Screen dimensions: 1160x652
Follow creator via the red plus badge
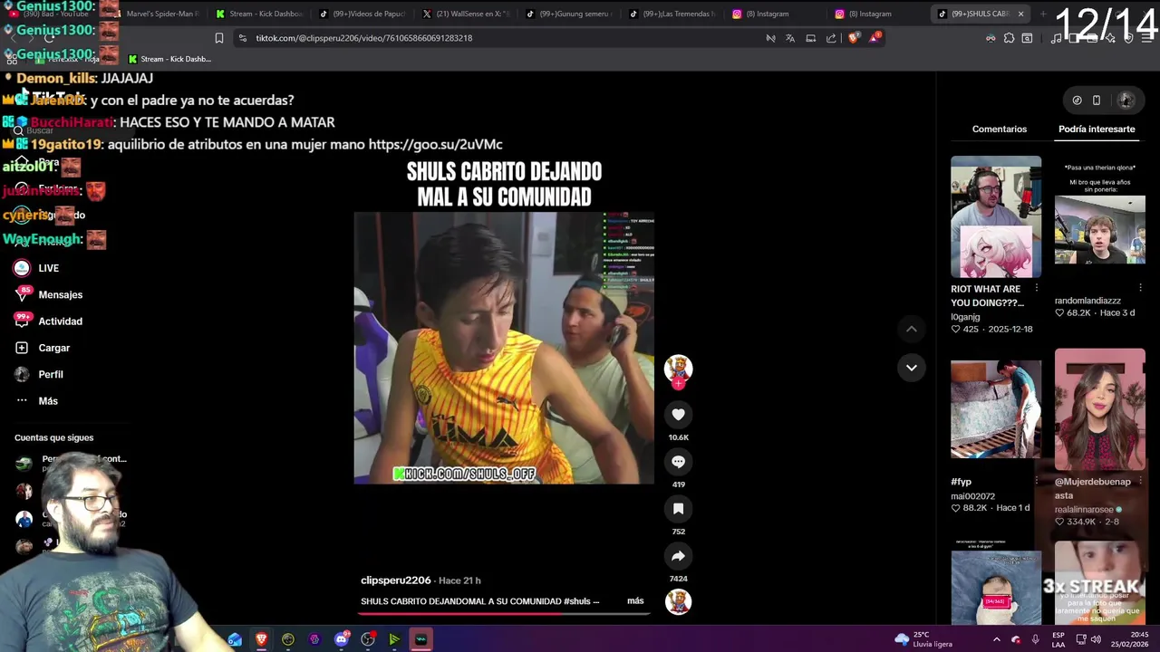coord(678,383)
